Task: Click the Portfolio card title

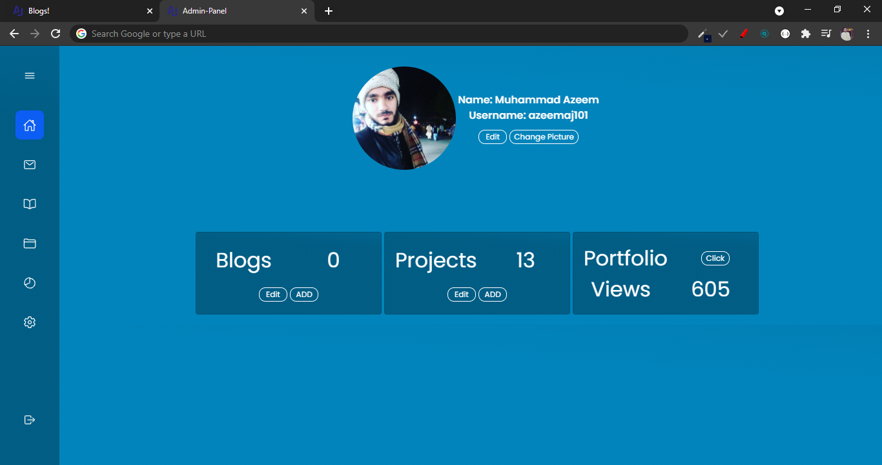Action: tap(626, 258)
